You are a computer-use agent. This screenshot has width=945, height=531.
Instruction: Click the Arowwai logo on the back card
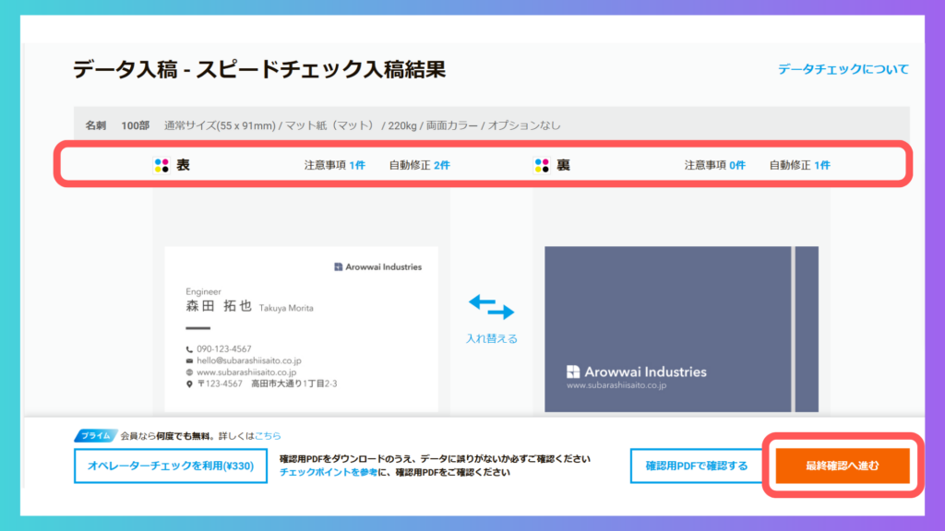pos(573,372)
